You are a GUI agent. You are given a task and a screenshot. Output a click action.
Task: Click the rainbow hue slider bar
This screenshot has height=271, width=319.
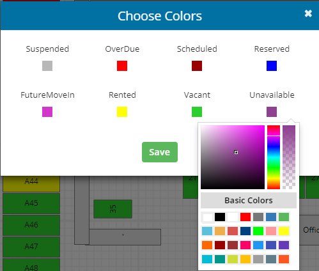click(274, 157)
